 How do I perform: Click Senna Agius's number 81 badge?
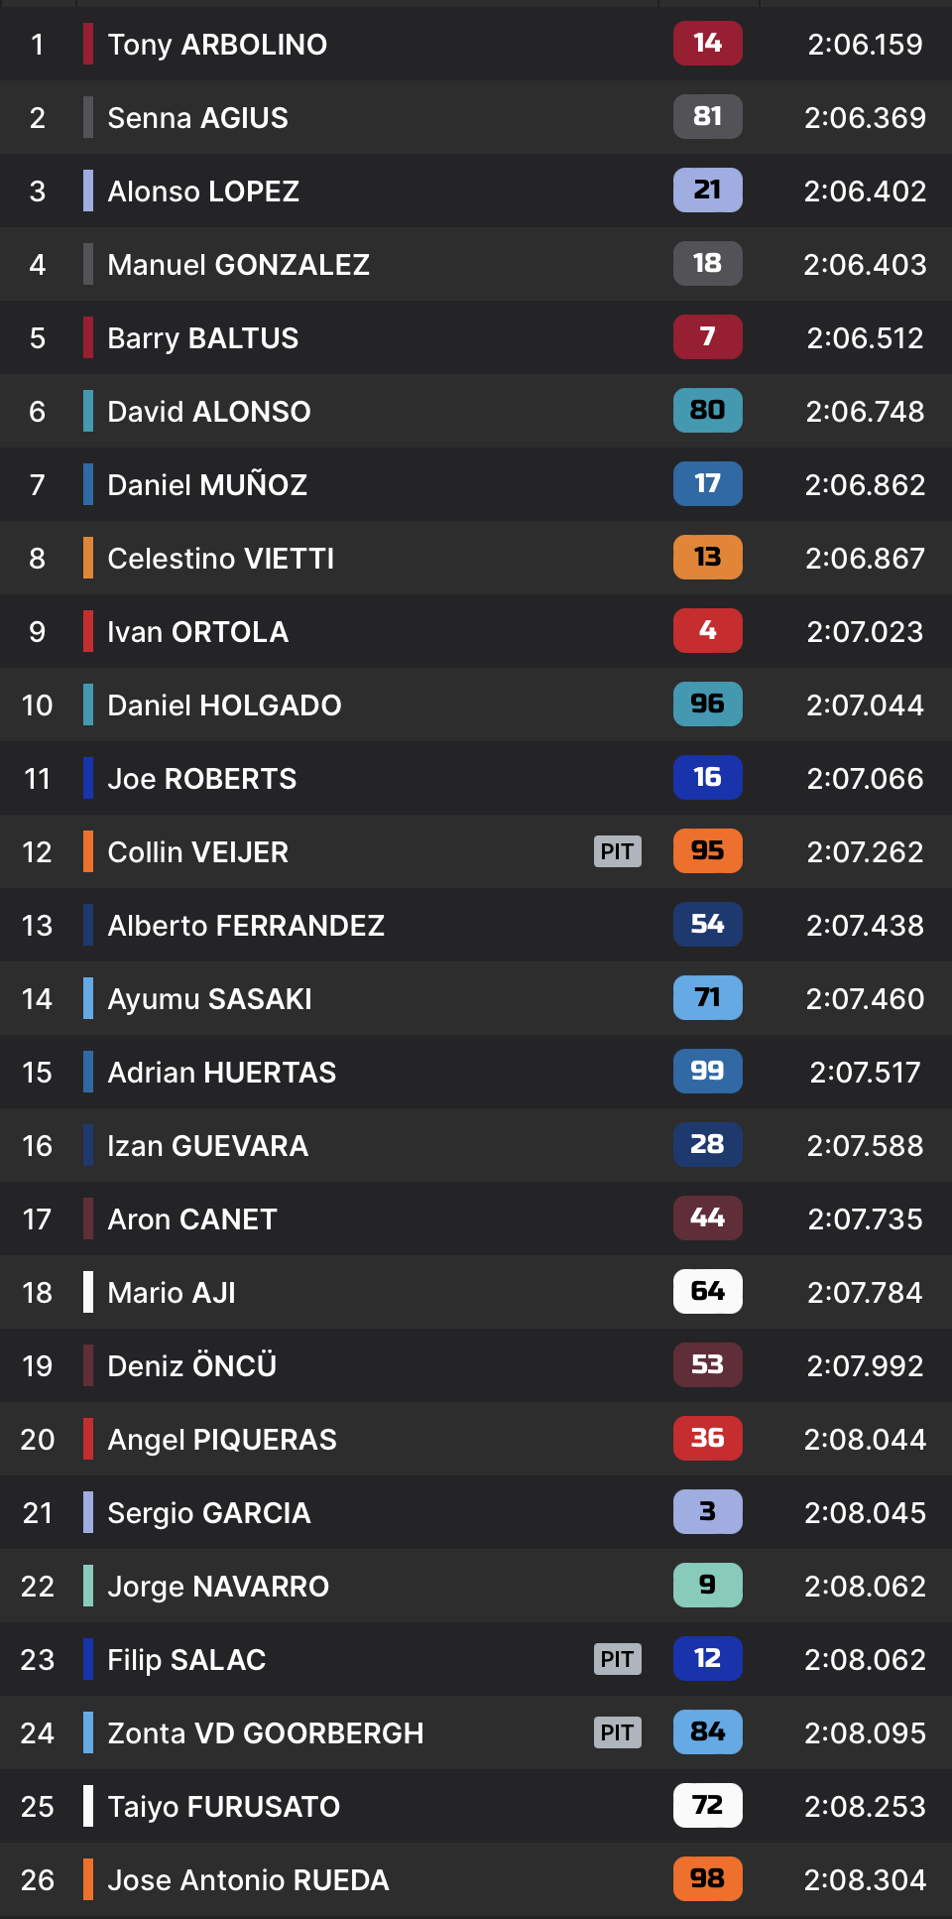click(707, 117)
